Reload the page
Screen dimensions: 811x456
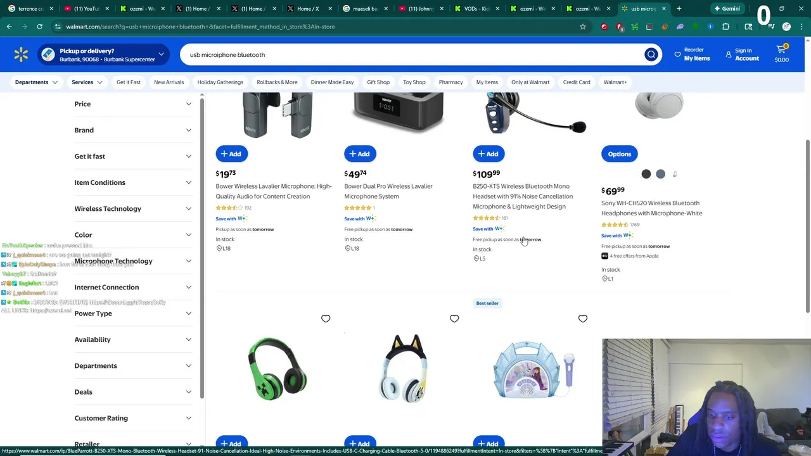39,27
